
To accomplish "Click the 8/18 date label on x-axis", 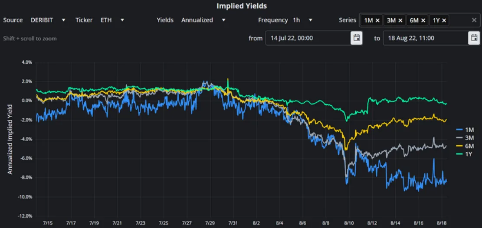I will tap(442, 222).
